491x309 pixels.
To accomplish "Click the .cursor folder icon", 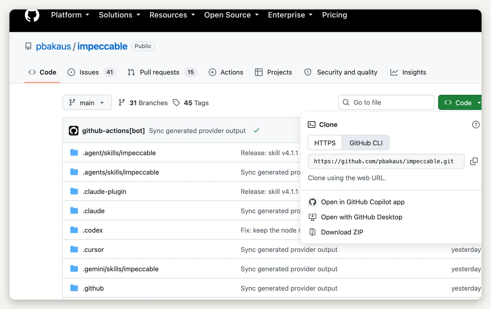I will coord(74,249).
